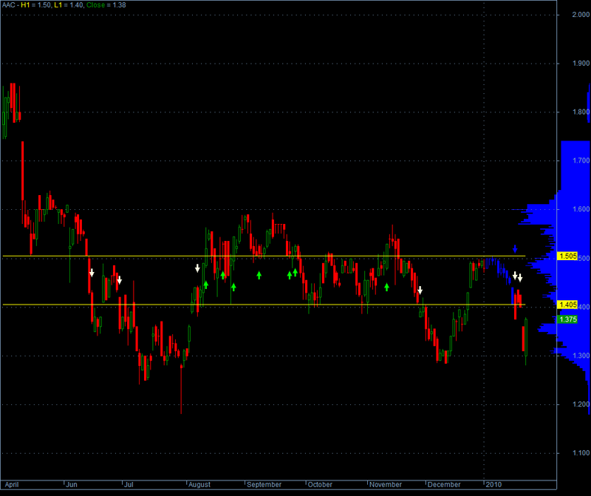The height and width of the screenshot is (496, 591).
Task: Select the yellow 1.405 price label
Action: 567,305
